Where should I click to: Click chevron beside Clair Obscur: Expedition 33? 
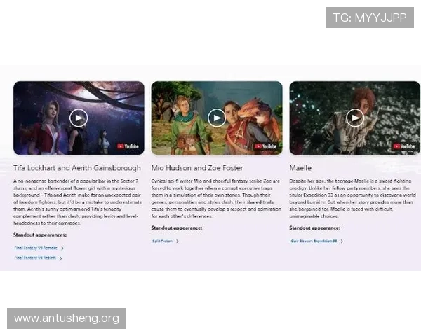344,241
